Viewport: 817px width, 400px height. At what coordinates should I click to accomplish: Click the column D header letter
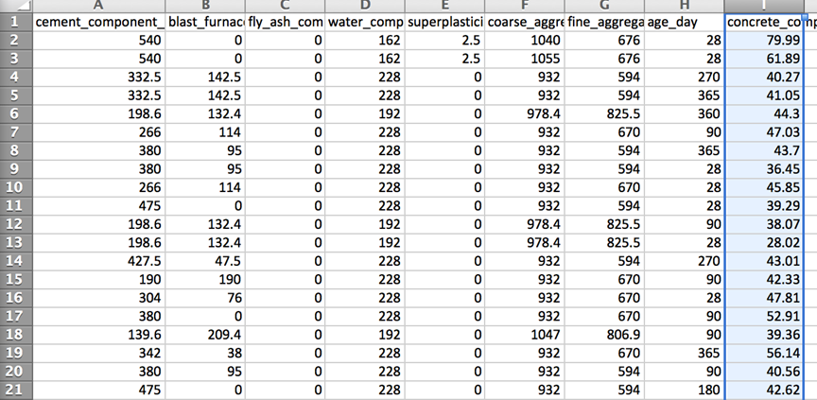point(366,5)
